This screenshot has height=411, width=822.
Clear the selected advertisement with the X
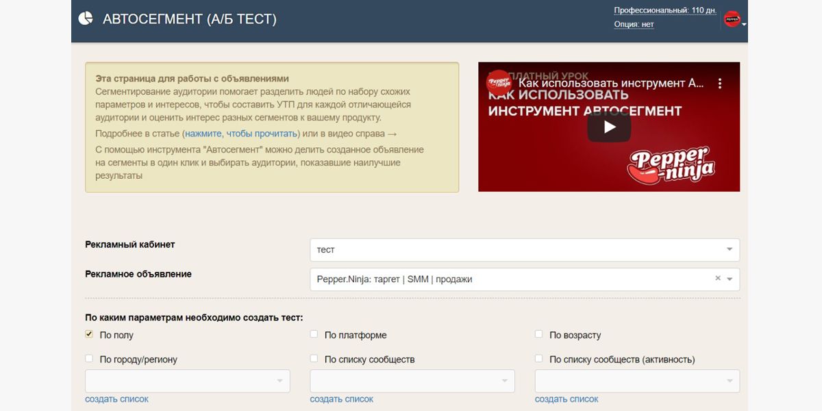[x=718, y=279]
